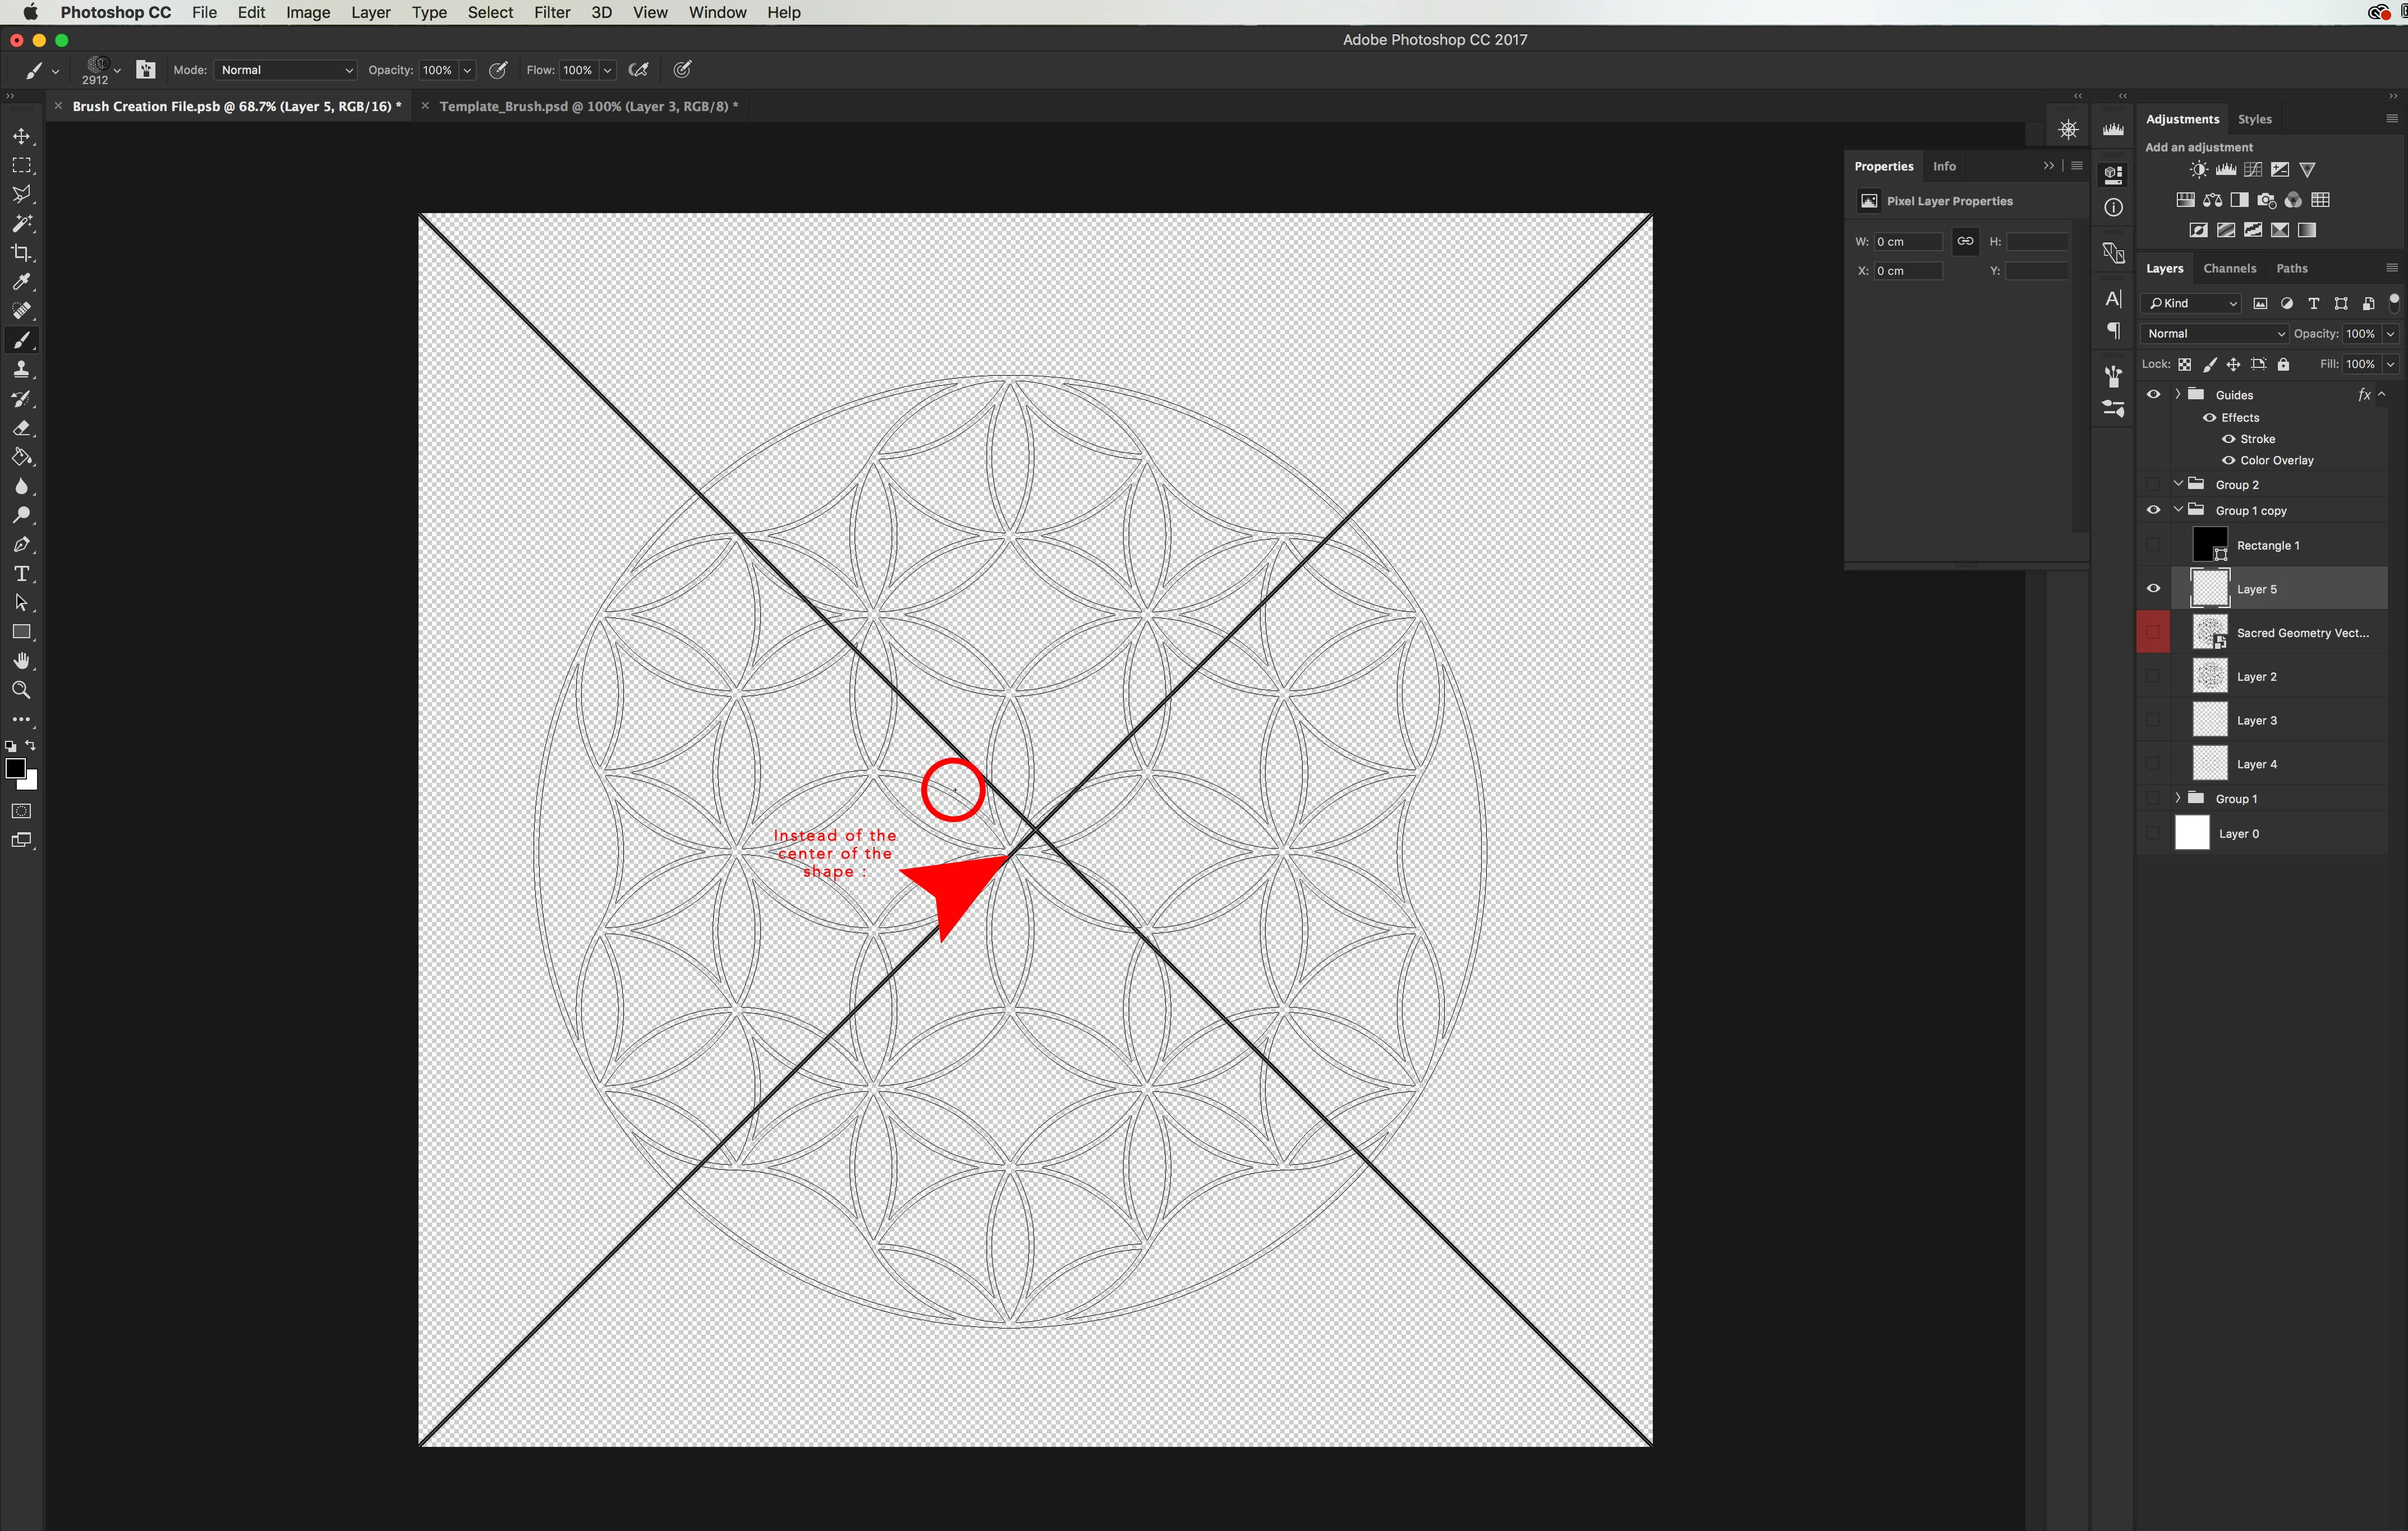2408x1531 pixels.
Task: Select the Move tool
Action: (21, 136)
